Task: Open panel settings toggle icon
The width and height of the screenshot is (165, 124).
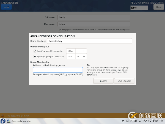Action: pos(162,121)
